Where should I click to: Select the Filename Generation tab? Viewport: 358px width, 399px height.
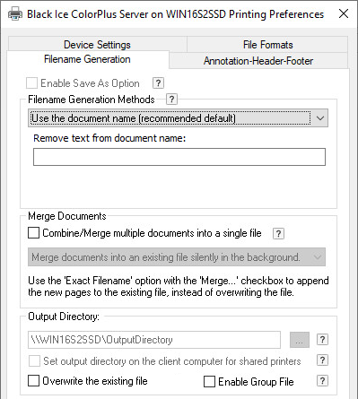click(87, 59)
